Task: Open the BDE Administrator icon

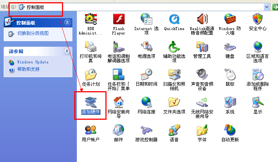Action: click(x=91, y=19)
